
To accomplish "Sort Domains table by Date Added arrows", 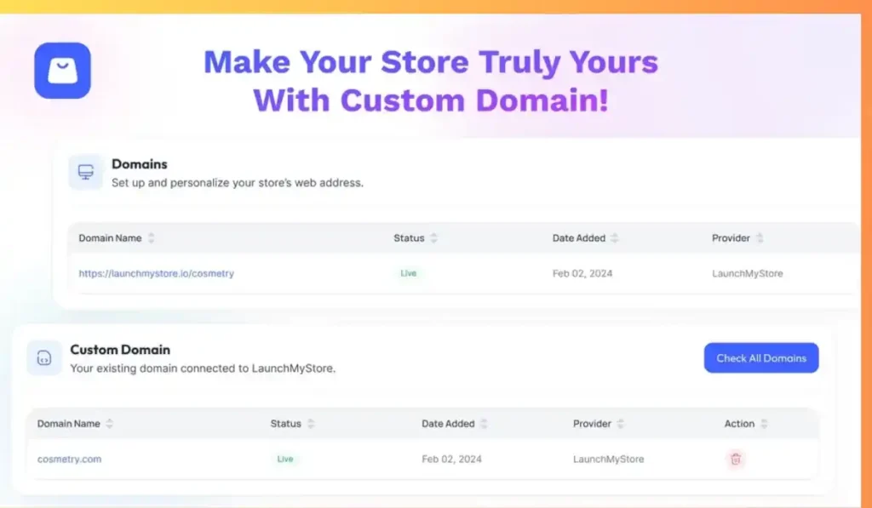I will coord(615,238).
